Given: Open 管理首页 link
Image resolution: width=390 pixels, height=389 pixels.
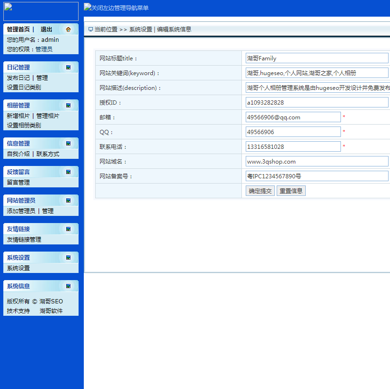Looking at the screenshot, I should tap(18, 29).
